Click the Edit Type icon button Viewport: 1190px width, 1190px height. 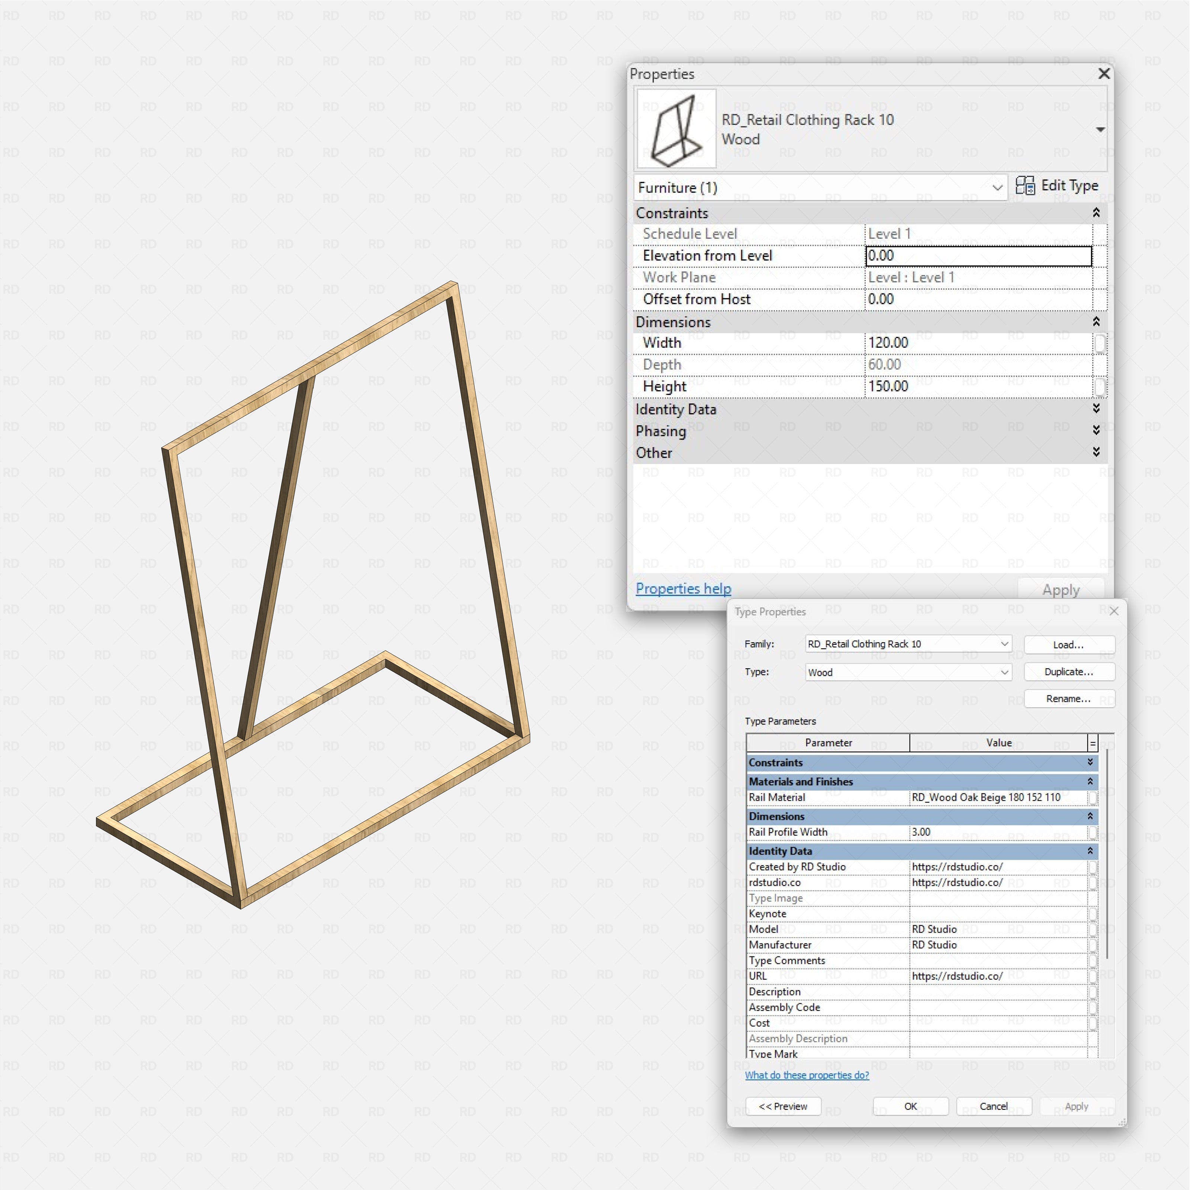(x=1057, y=186)
